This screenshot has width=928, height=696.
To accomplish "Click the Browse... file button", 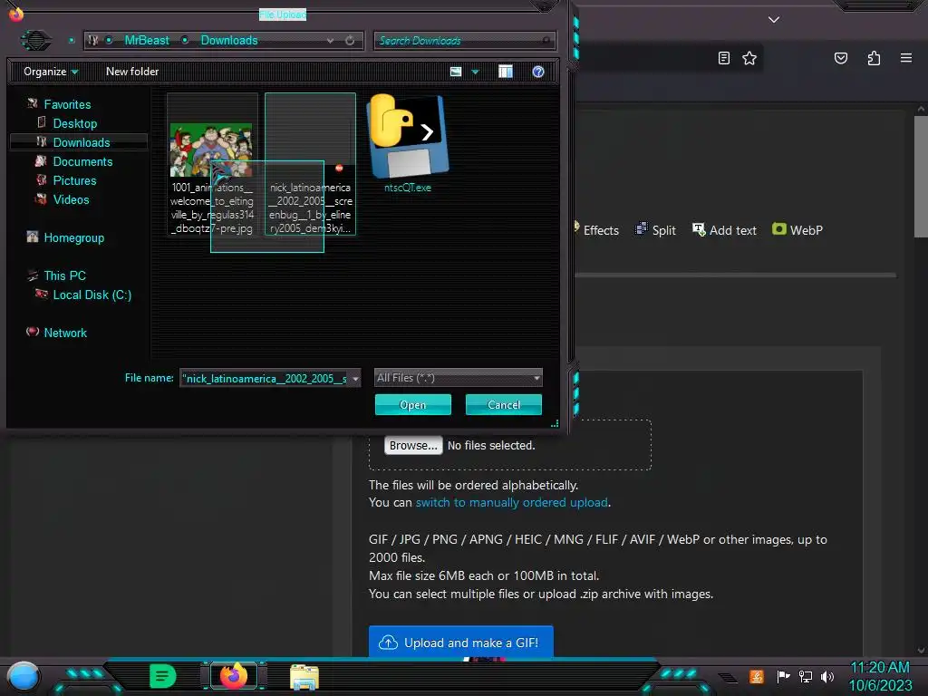I will point(413,445).
